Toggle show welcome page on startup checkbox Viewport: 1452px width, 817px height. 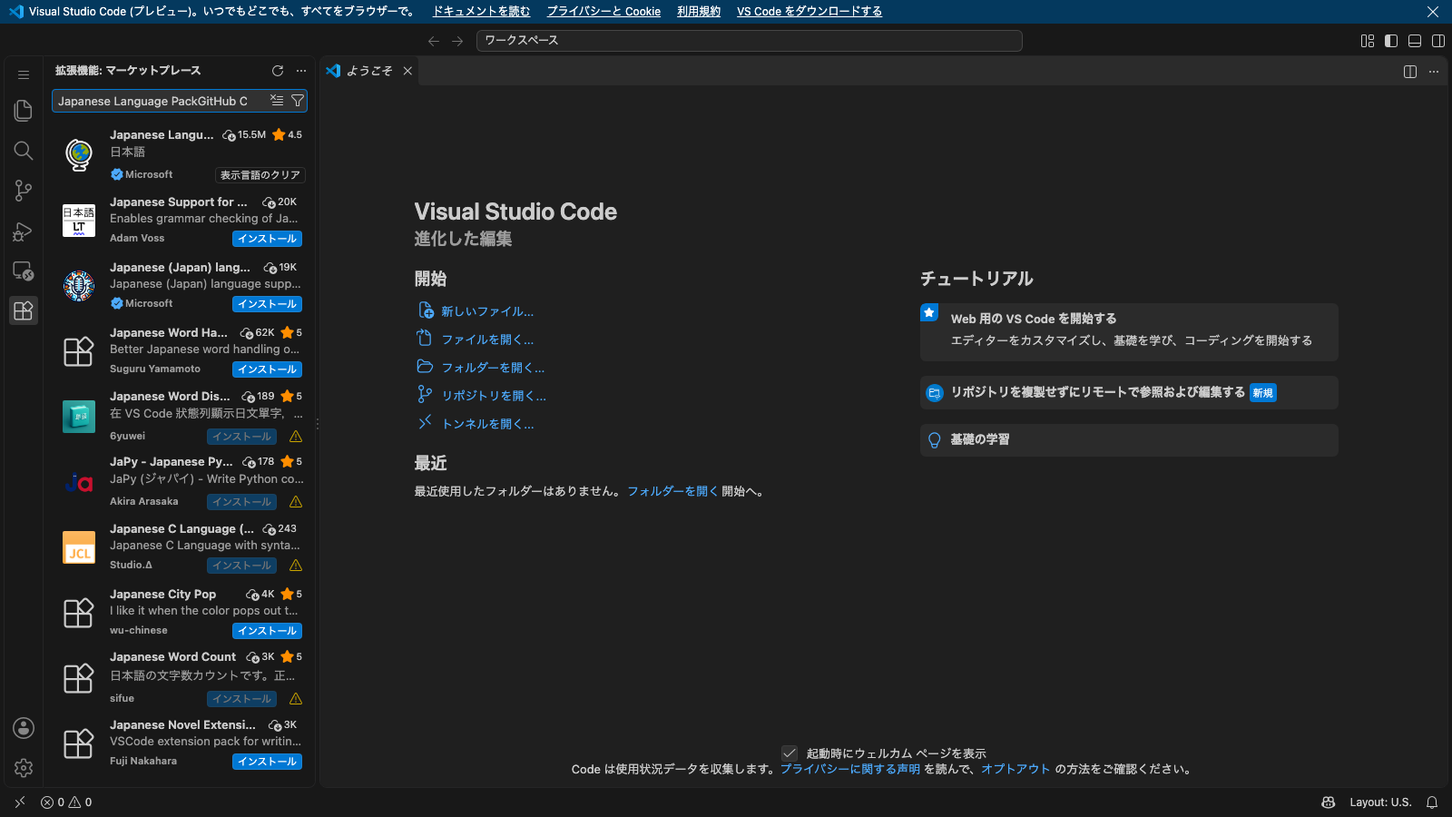[790, 753]
